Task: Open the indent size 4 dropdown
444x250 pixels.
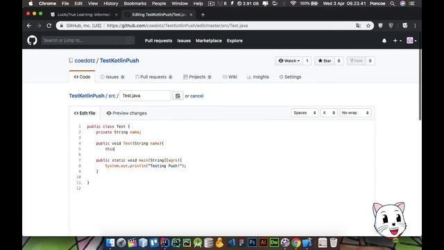Action: tap(329, 112)
